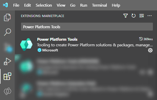Filter extensions with the funnel icon
The width and height of the screenshot is (157, 100).
click(x=125, y=16)
